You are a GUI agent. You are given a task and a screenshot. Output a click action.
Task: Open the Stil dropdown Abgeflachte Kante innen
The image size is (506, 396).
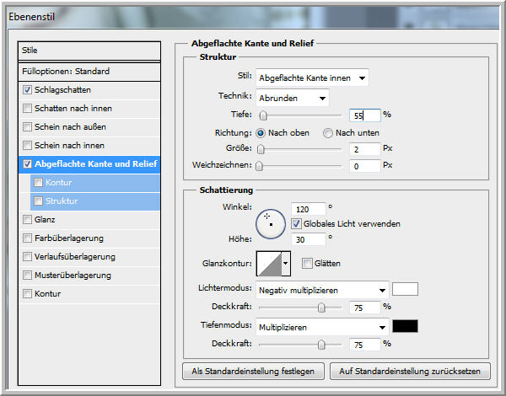coord(312,78)
